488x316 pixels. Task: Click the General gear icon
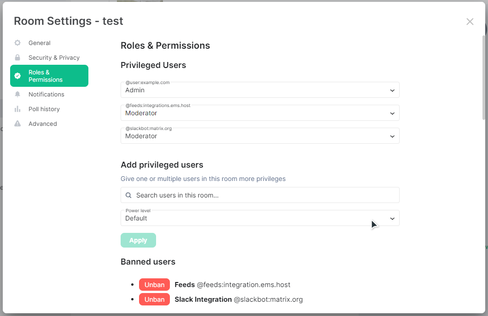pos(17,43)
